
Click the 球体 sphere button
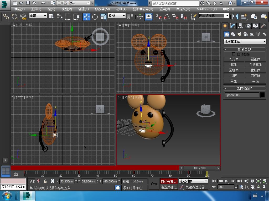(x=234, y=65)
